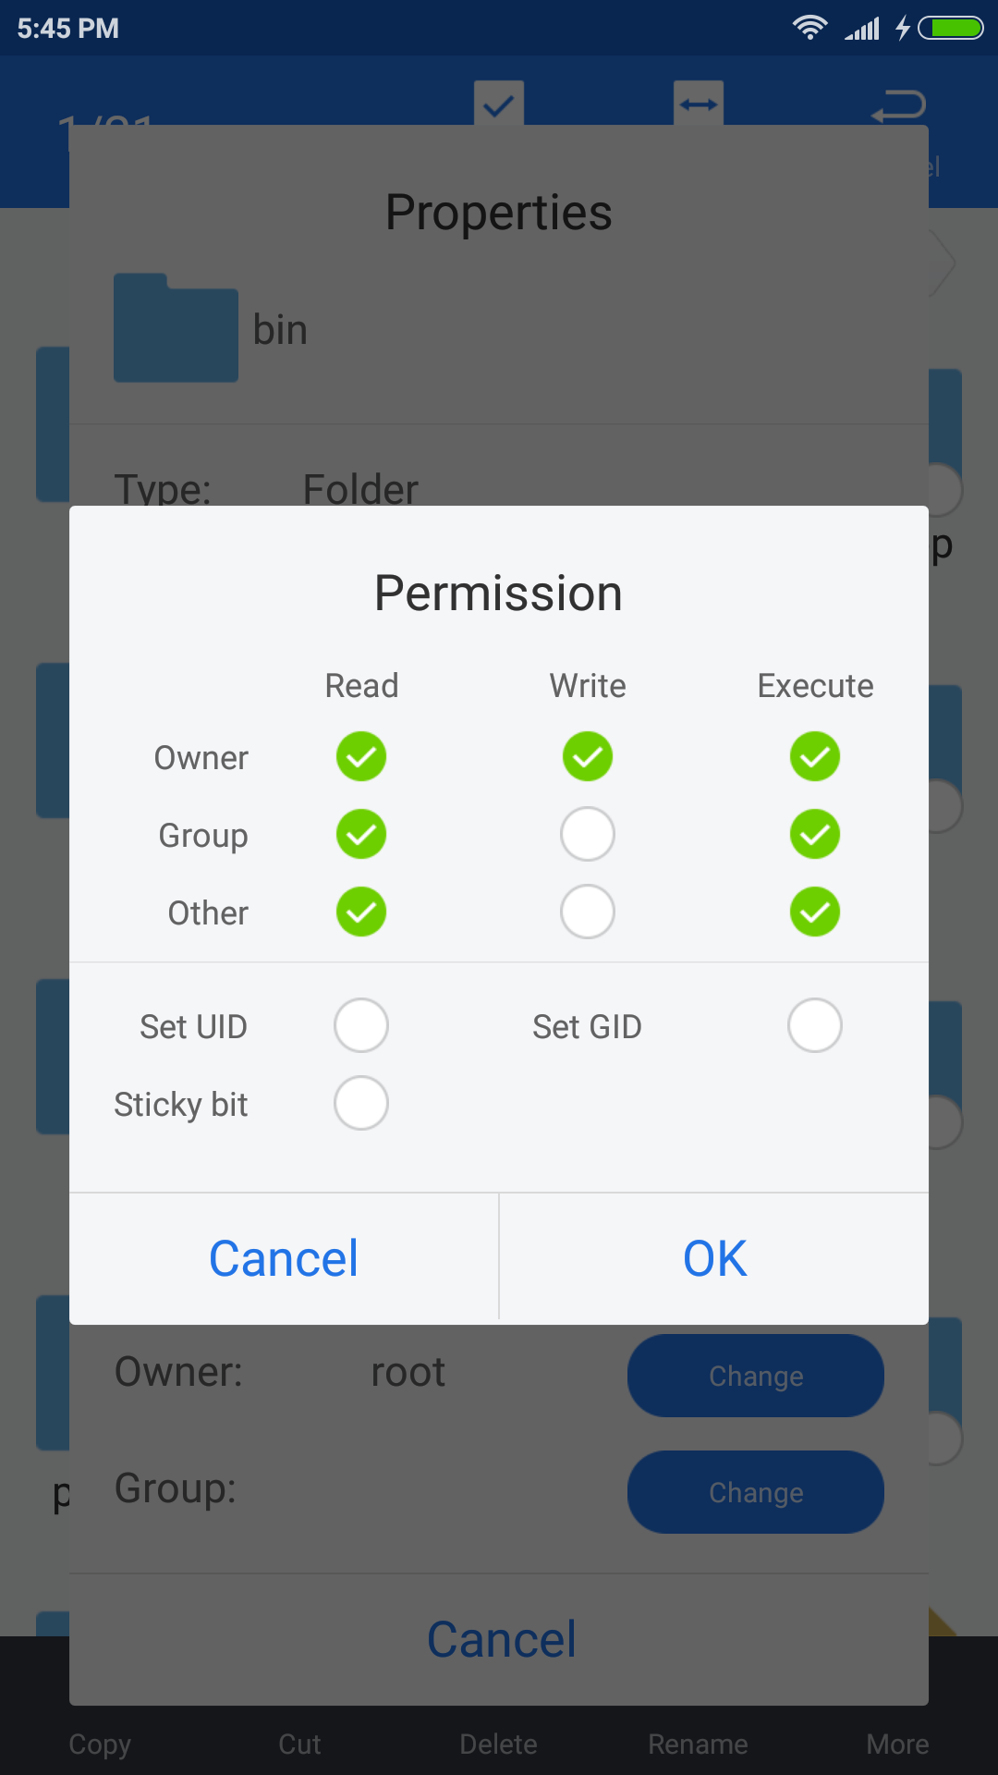Tap the Wi-Fi status icon
This screenshot has width=998, height=1775.
click(x=809, y=28)
